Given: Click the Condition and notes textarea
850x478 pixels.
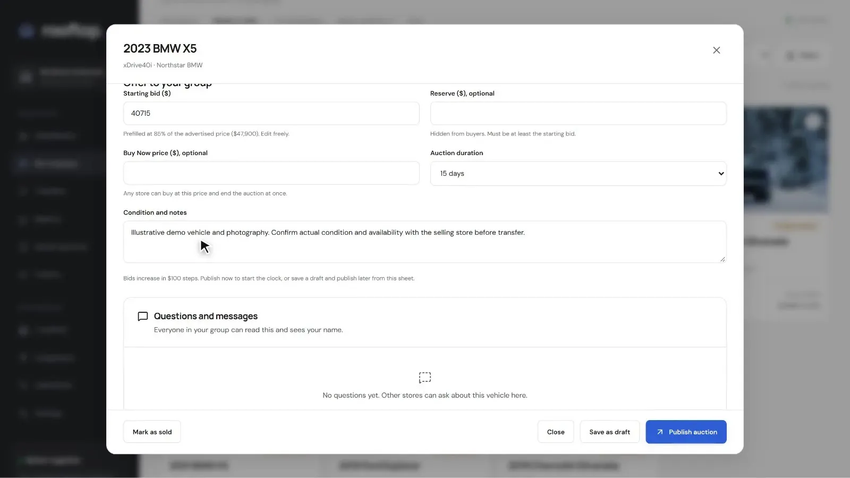Looking at the screenshot, I should point(424,242).
